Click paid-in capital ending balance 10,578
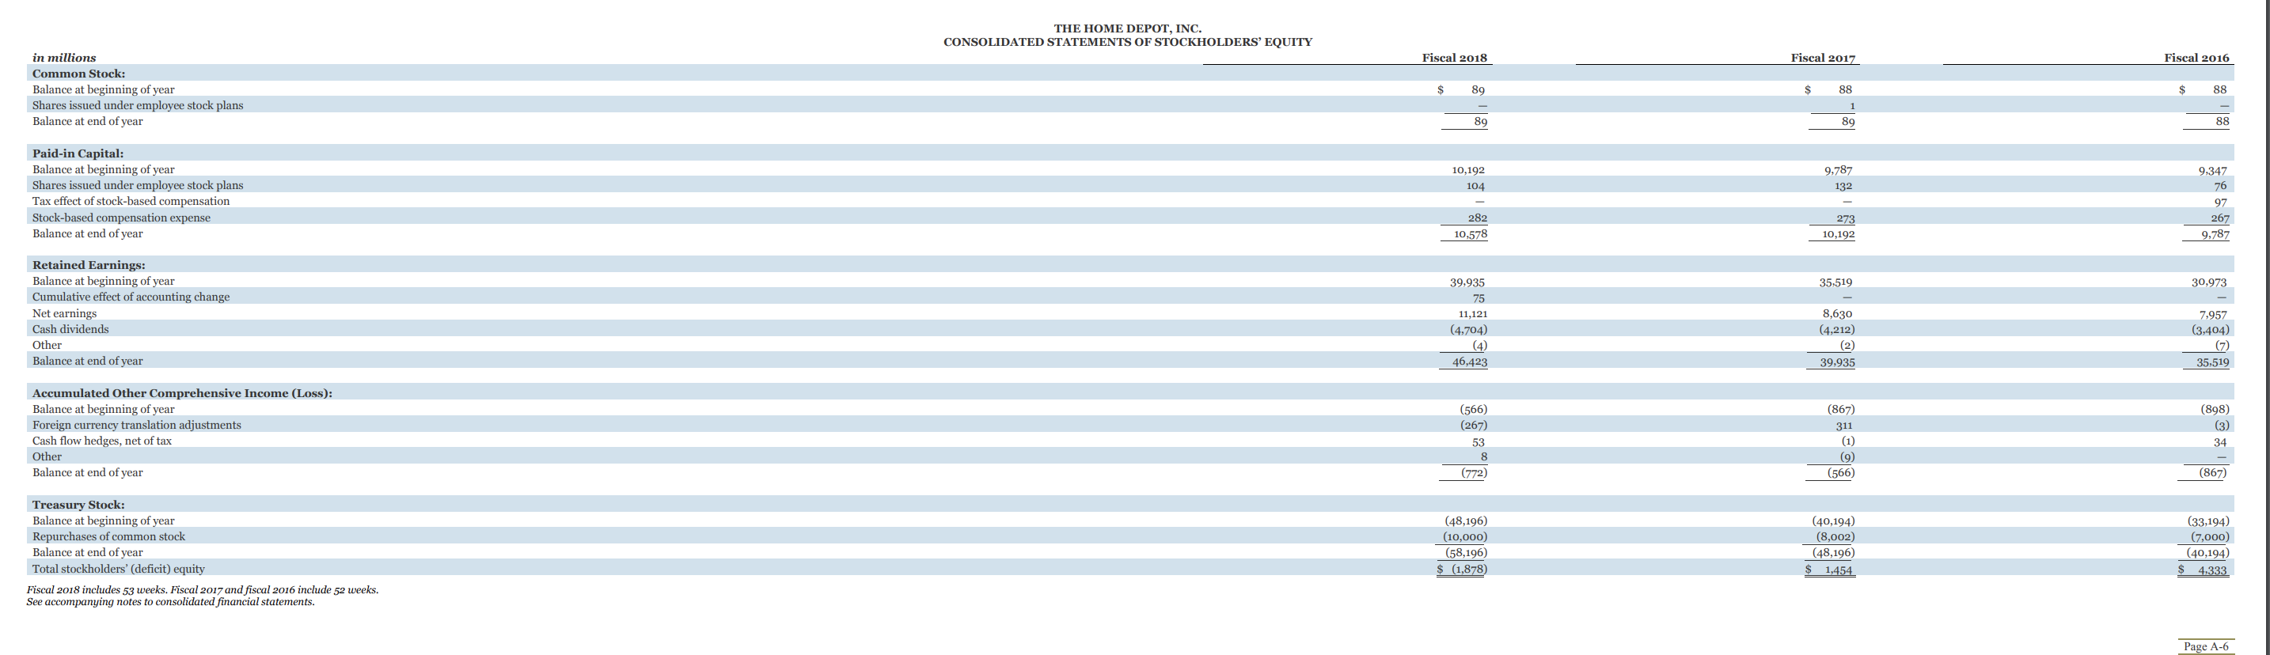Screen dimensions: 2270x655 (1469, 234)
